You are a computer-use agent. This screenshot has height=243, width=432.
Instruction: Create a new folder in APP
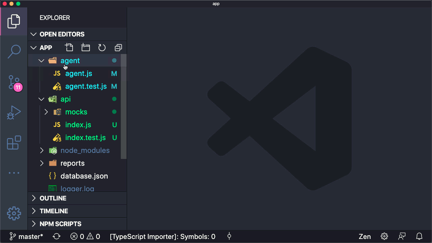(x=86, y=48)
